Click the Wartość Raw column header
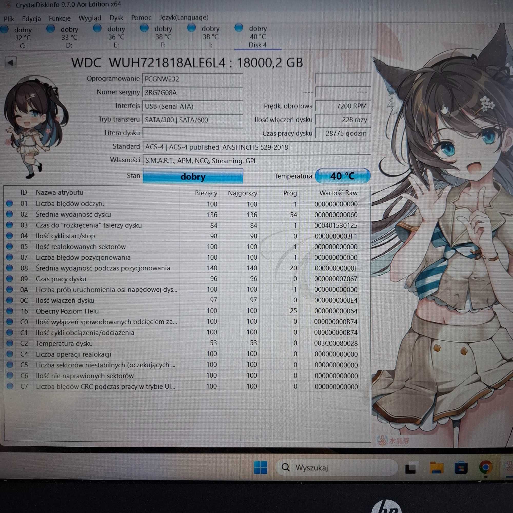513x513 pixels. [338, 193]
